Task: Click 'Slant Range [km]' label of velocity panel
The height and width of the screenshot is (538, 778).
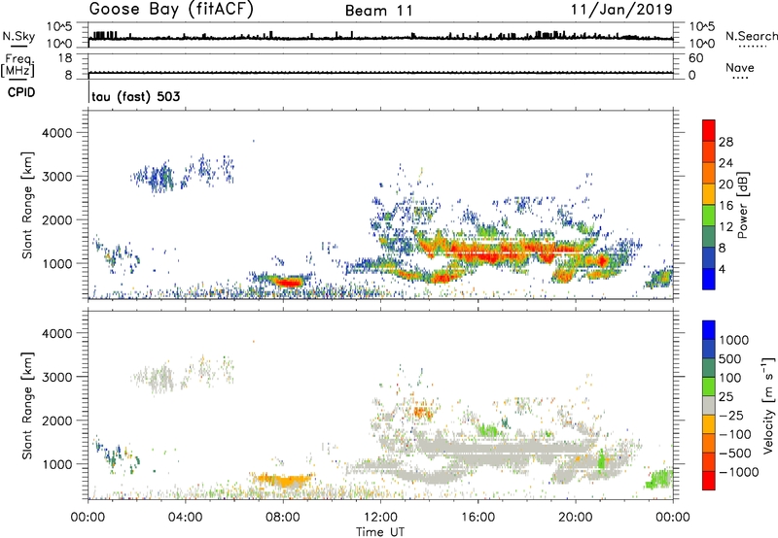Action: (x=27, y=405)
